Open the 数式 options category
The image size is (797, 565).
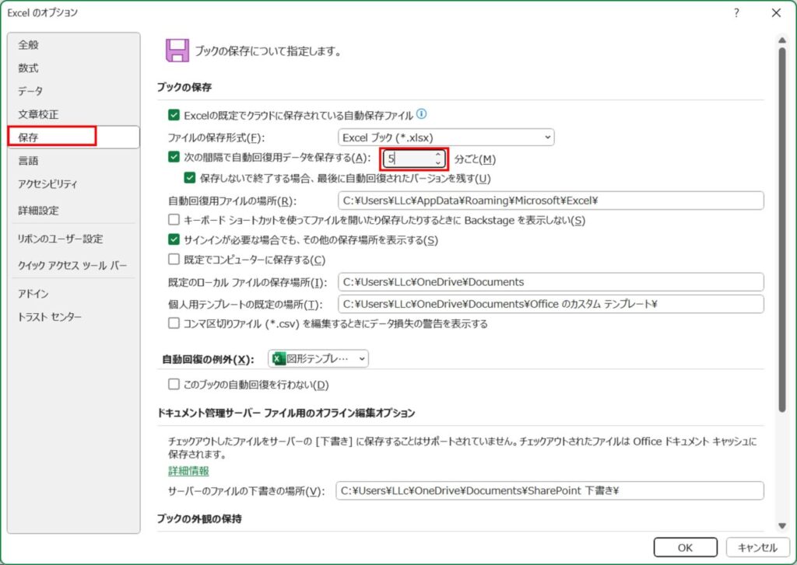(x=29, y=68)
